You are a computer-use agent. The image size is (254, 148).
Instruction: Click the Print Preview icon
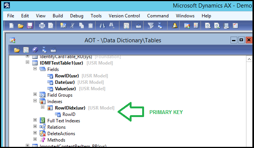point(51,26)
